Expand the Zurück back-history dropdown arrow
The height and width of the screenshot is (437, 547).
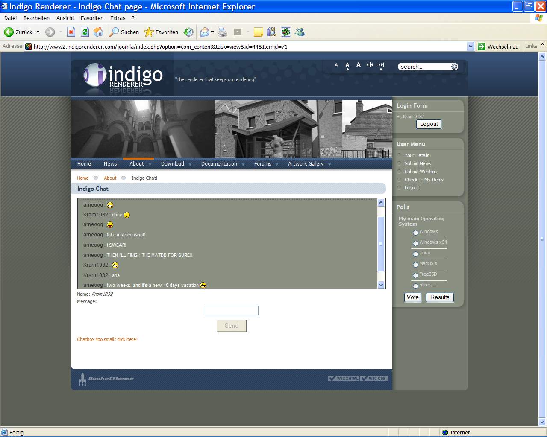38,32
